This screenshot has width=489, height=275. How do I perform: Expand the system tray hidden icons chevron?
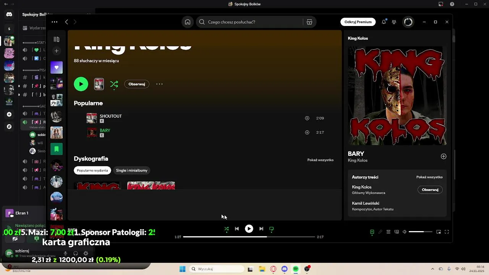click(432, 269)
